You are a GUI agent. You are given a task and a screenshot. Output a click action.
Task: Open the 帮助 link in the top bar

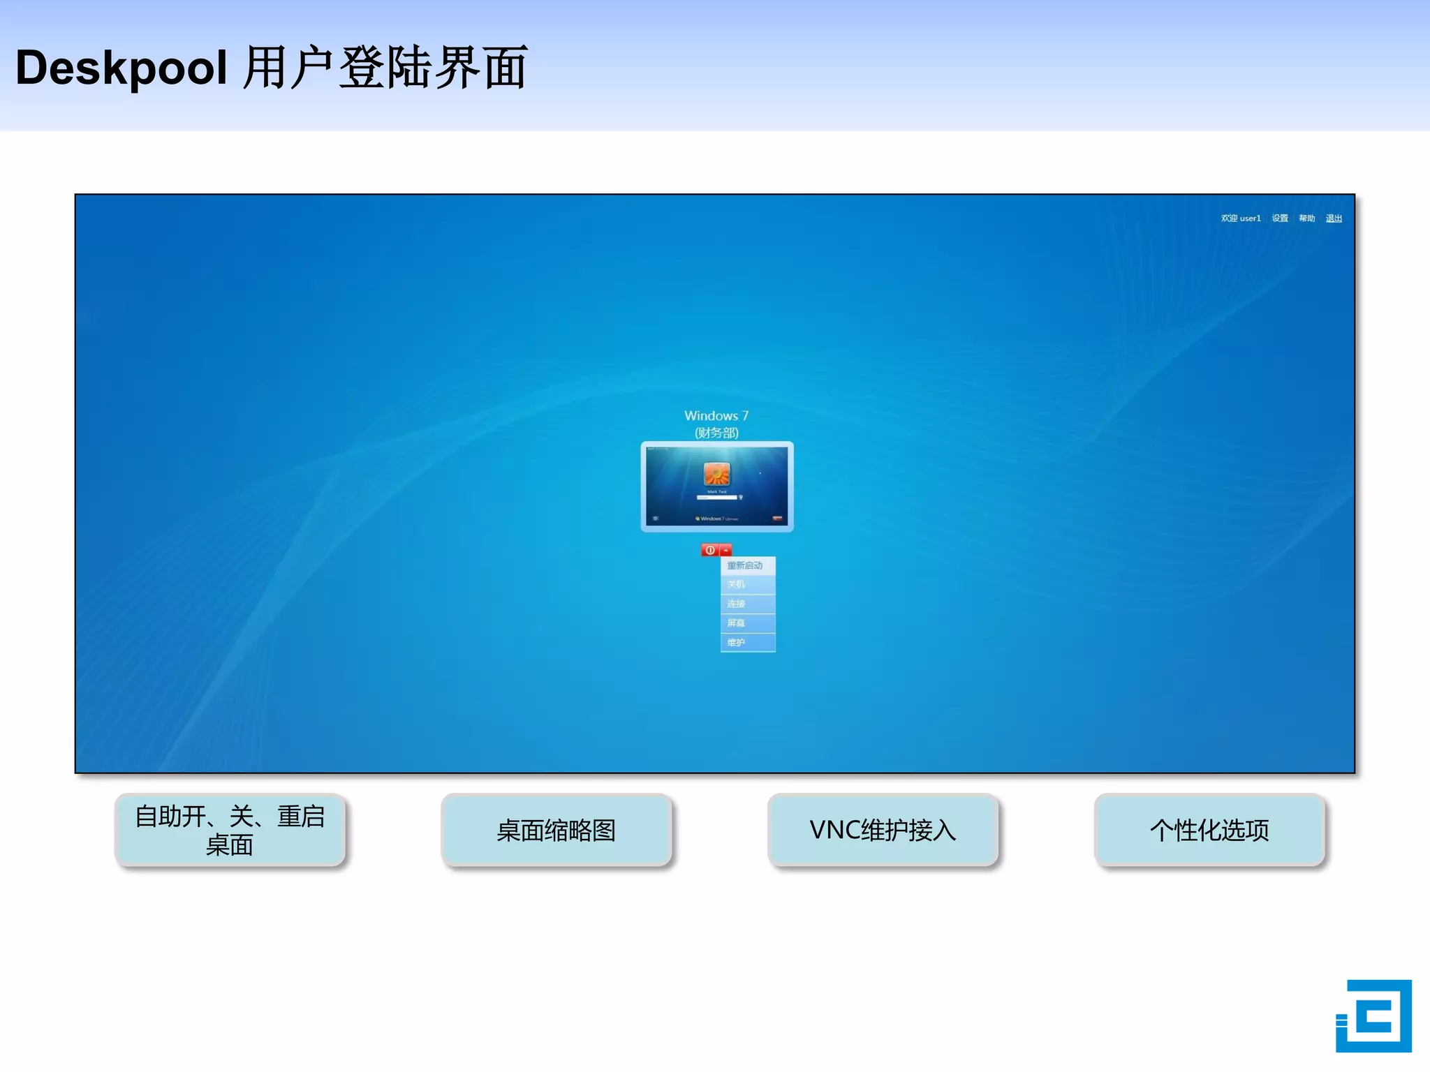(x=1306, y=218)
